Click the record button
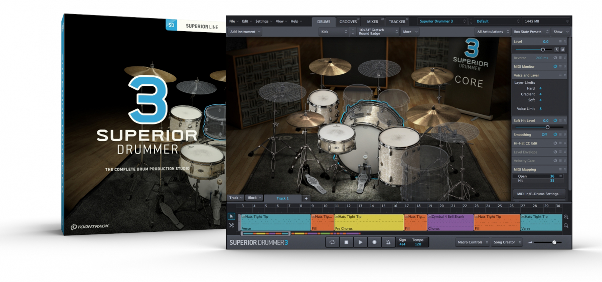This screenshot has height=282, width=602. tap(374, 242)
